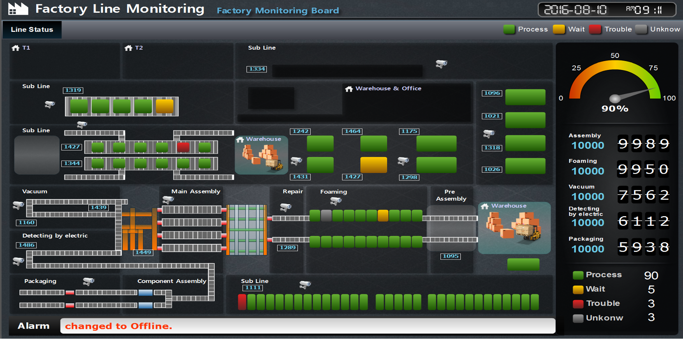Click the 1334 line number label
The width and height of the screenshot is (683, 339).
[x=257, y=69]
